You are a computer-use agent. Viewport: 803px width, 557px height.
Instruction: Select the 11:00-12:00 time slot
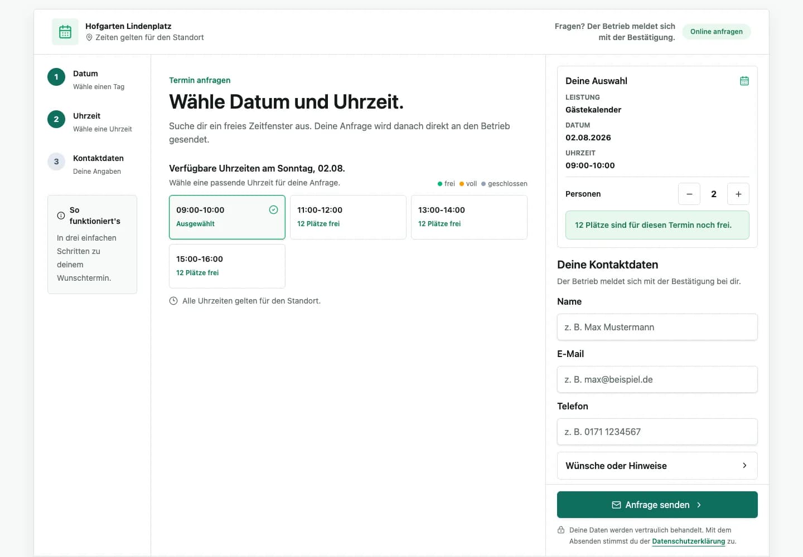click(x=348, y=217)
